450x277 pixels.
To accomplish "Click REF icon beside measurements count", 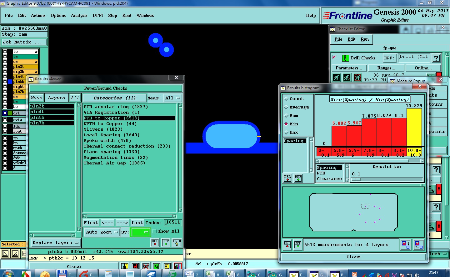I will pyautogui.click(x=298, y=244).
